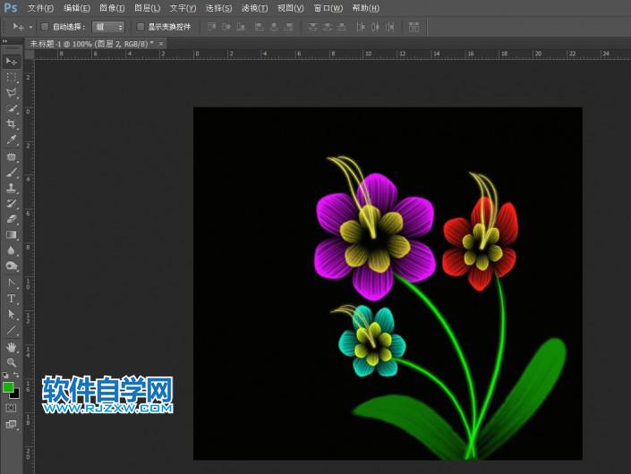Open the 滤镜(T) menu
Viewport: 631px width, 474px height.
(254, 8)
